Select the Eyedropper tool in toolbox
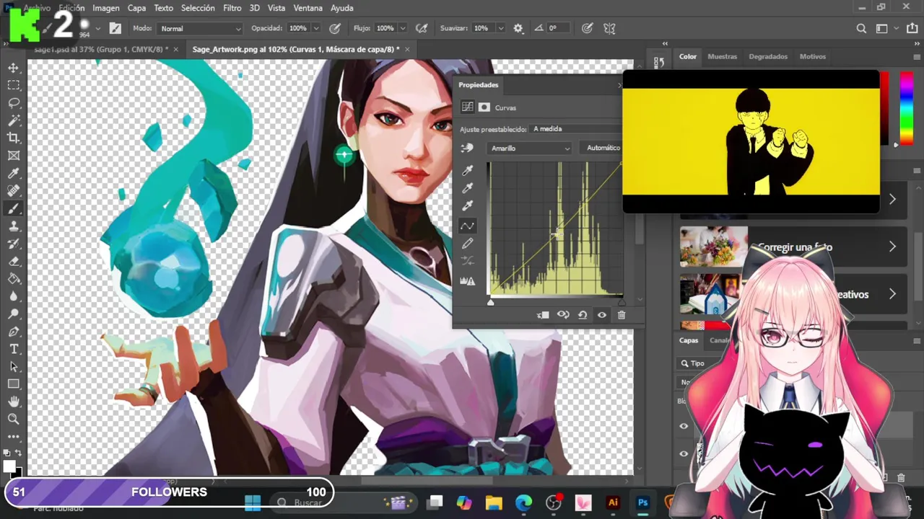This screenshot has width=924, height=519. pyautogui.click(x=14, y=173)
